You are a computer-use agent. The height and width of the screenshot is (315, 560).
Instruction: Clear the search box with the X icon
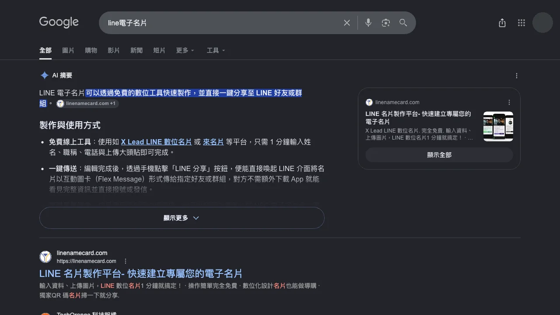[347, 23]
